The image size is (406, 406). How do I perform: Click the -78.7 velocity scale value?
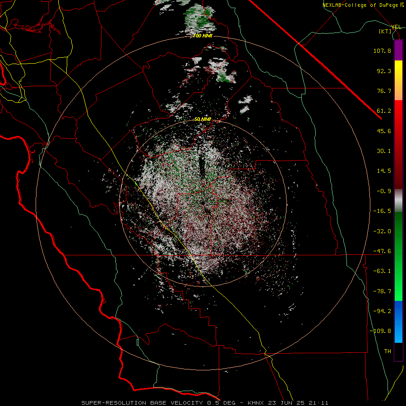click(x=382, y=291)
